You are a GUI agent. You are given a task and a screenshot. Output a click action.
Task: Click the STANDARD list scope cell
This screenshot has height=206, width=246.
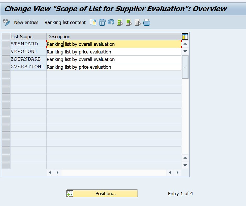point(28,44)
